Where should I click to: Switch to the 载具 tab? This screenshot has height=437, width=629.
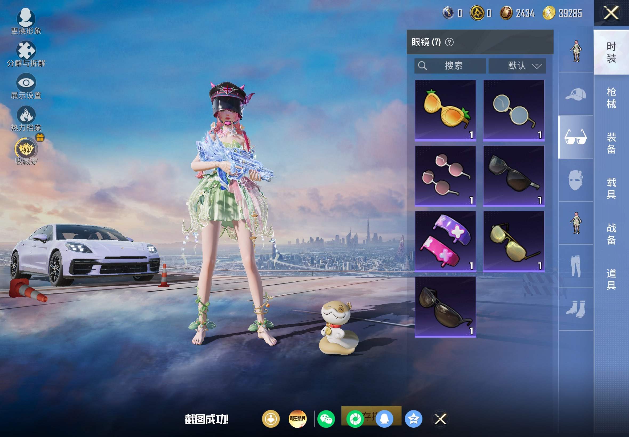point(611,188)
